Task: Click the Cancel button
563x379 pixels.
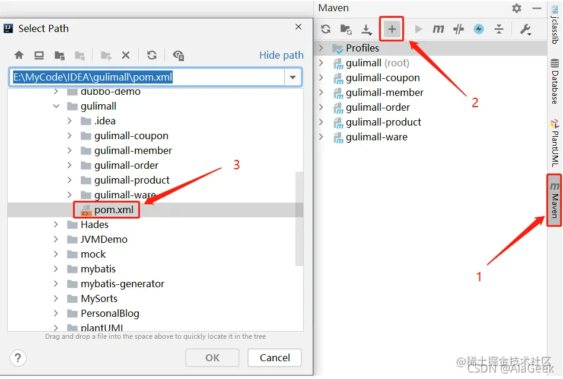Action: pyautogui.click(x=275, y=358)
